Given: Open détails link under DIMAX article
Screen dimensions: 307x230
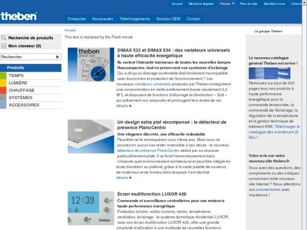Looking at the screenshot, I should (124, 106).
